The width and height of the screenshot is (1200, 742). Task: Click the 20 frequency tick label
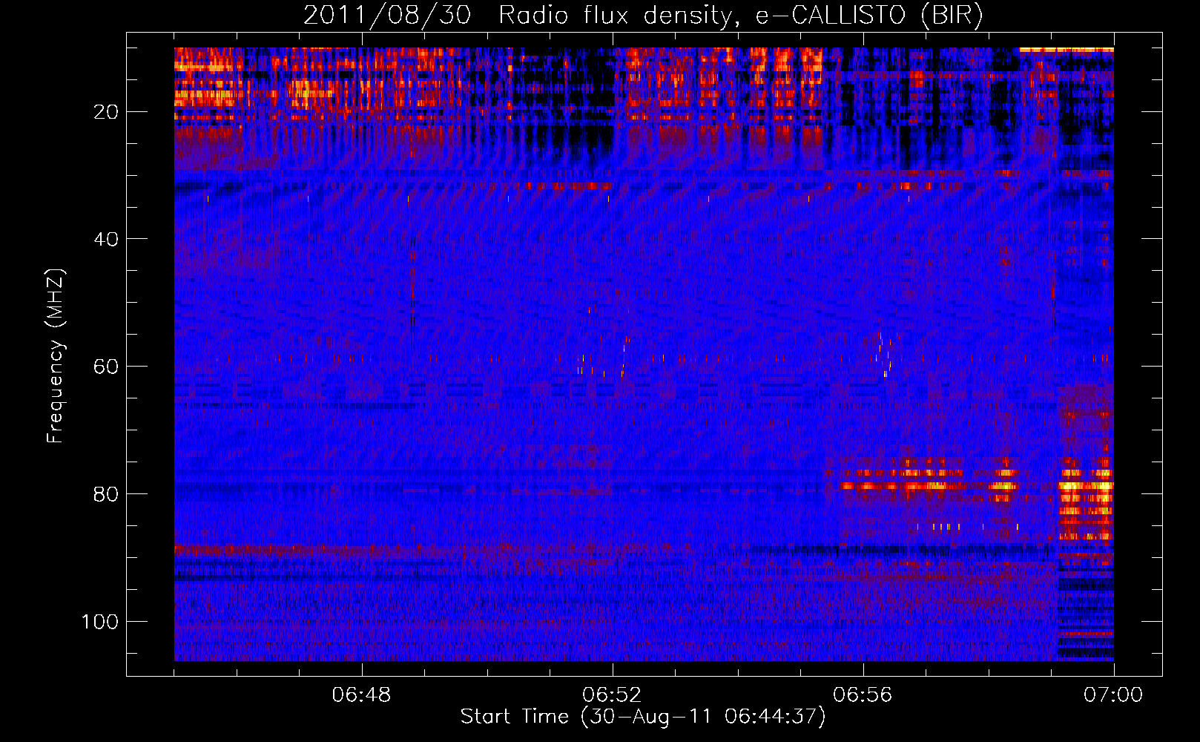[x=107, y=112]
